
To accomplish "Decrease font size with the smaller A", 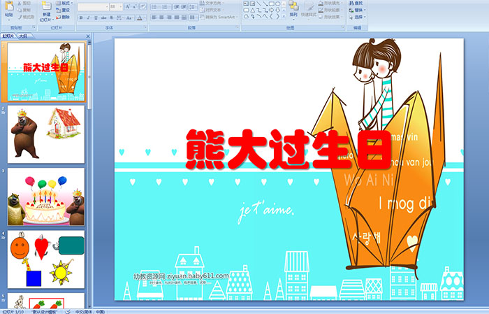I will [135, 6].
